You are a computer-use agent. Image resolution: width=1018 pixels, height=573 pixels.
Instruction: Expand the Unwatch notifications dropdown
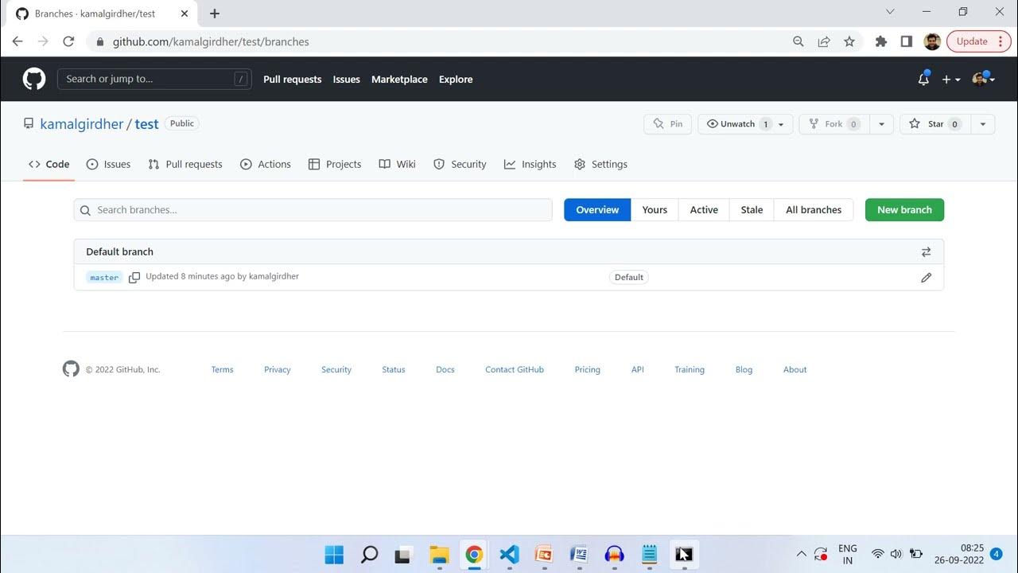pyautogui.click(x=781, y=124)
